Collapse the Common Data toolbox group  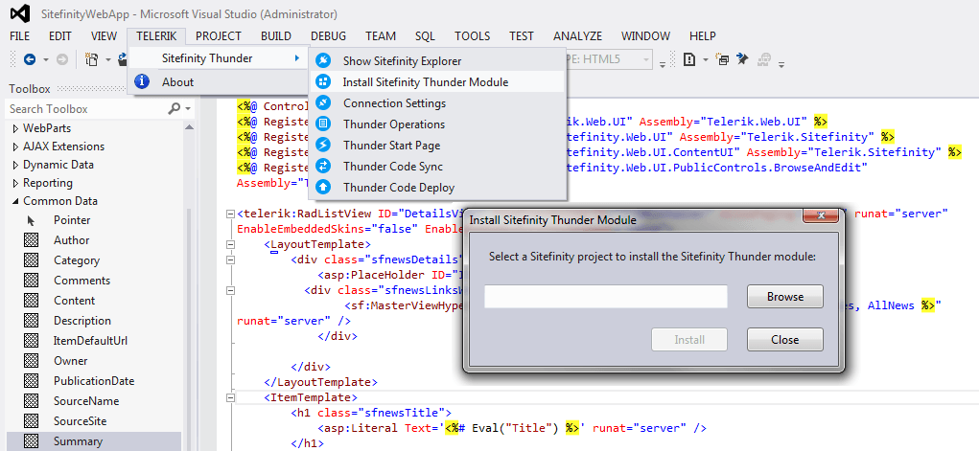tap(14, 201)
